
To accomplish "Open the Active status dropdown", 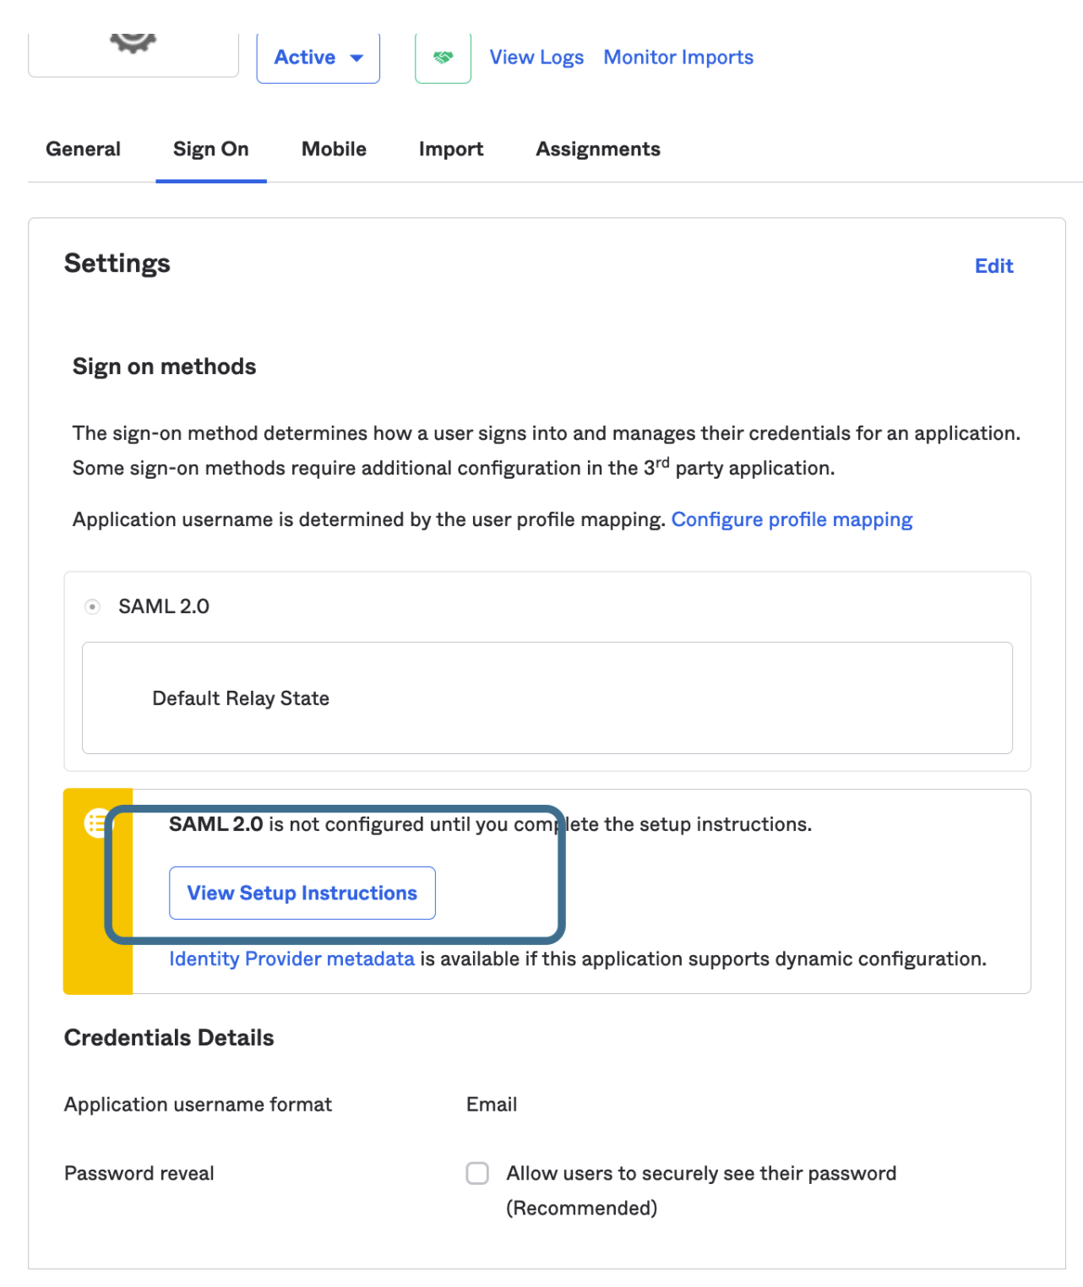I will 318,57.
